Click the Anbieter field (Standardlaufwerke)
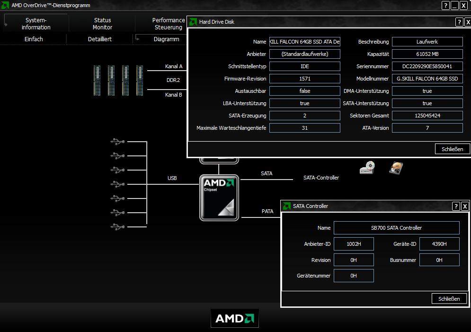This screenshot has height=332, width=471. [304, 54]
